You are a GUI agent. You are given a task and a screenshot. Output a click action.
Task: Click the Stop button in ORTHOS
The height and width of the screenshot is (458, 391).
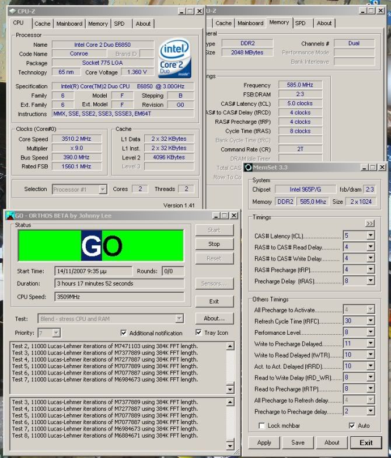pyautogui.click(x=214, y=244)
